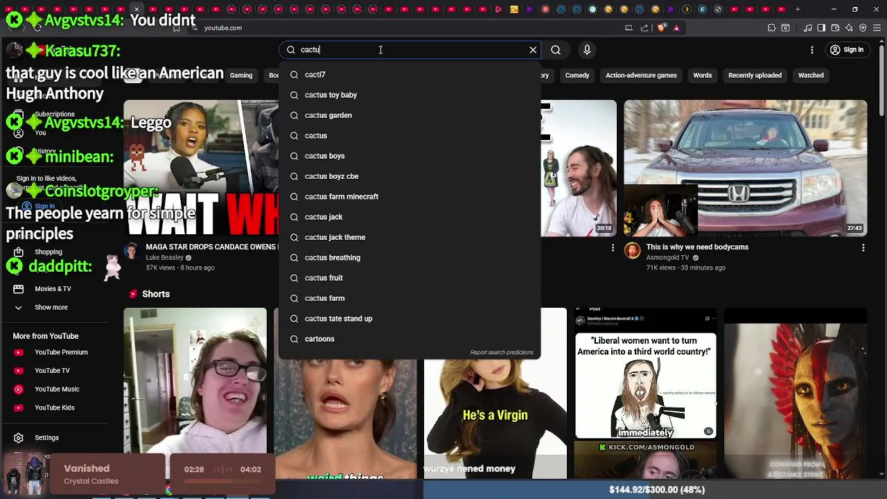Open YouTube TV link
The width and height of the screenshot is (887, 499).
click(52, 371)
